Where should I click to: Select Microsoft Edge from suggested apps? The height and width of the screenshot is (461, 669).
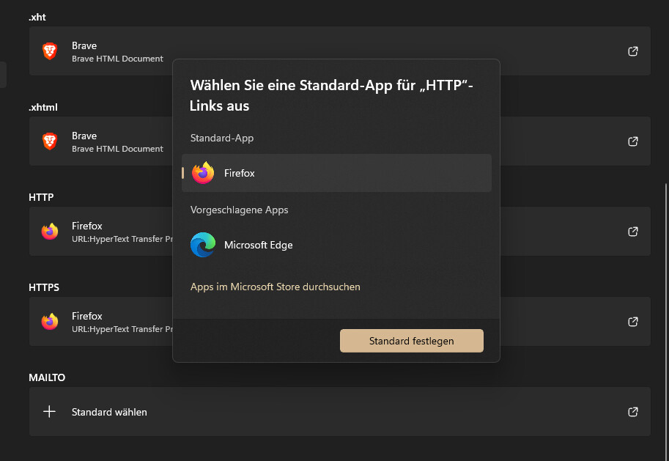(336, 245)
